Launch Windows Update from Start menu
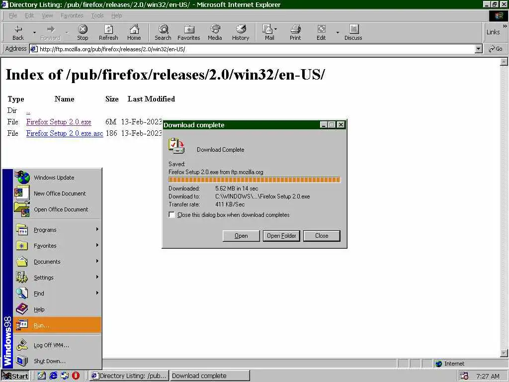Image resolution: width=509 pixels, height=382 pixels. pos(57,178)
